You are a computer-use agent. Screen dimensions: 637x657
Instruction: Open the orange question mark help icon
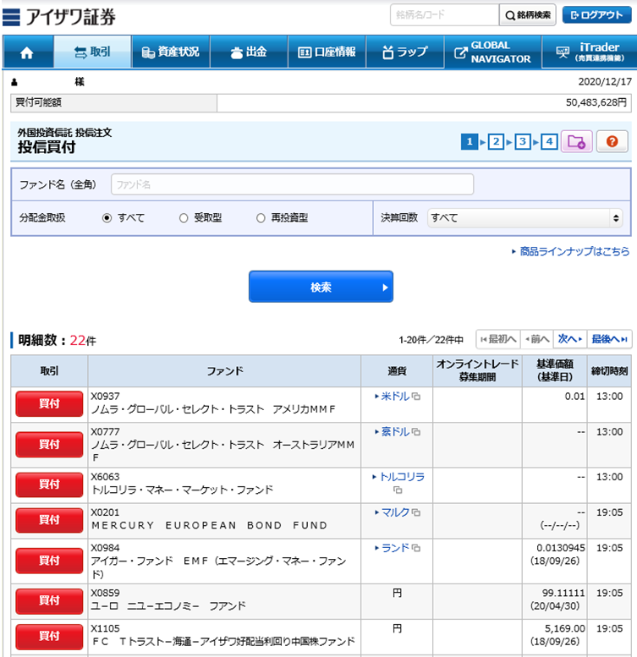pyautogui.click(x=612, y=141)
